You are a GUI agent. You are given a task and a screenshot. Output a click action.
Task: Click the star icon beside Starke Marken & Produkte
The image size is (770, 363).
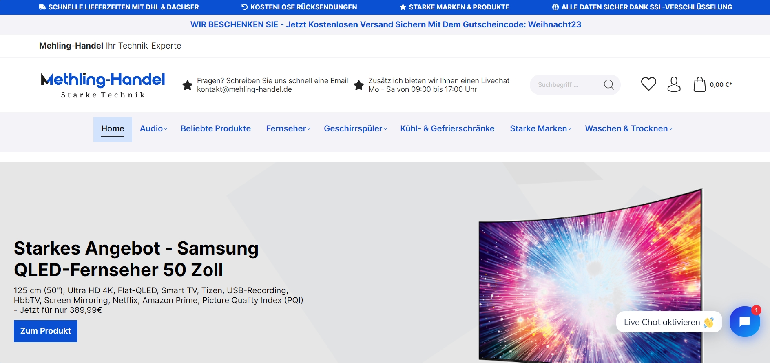[x=403, y=7]
